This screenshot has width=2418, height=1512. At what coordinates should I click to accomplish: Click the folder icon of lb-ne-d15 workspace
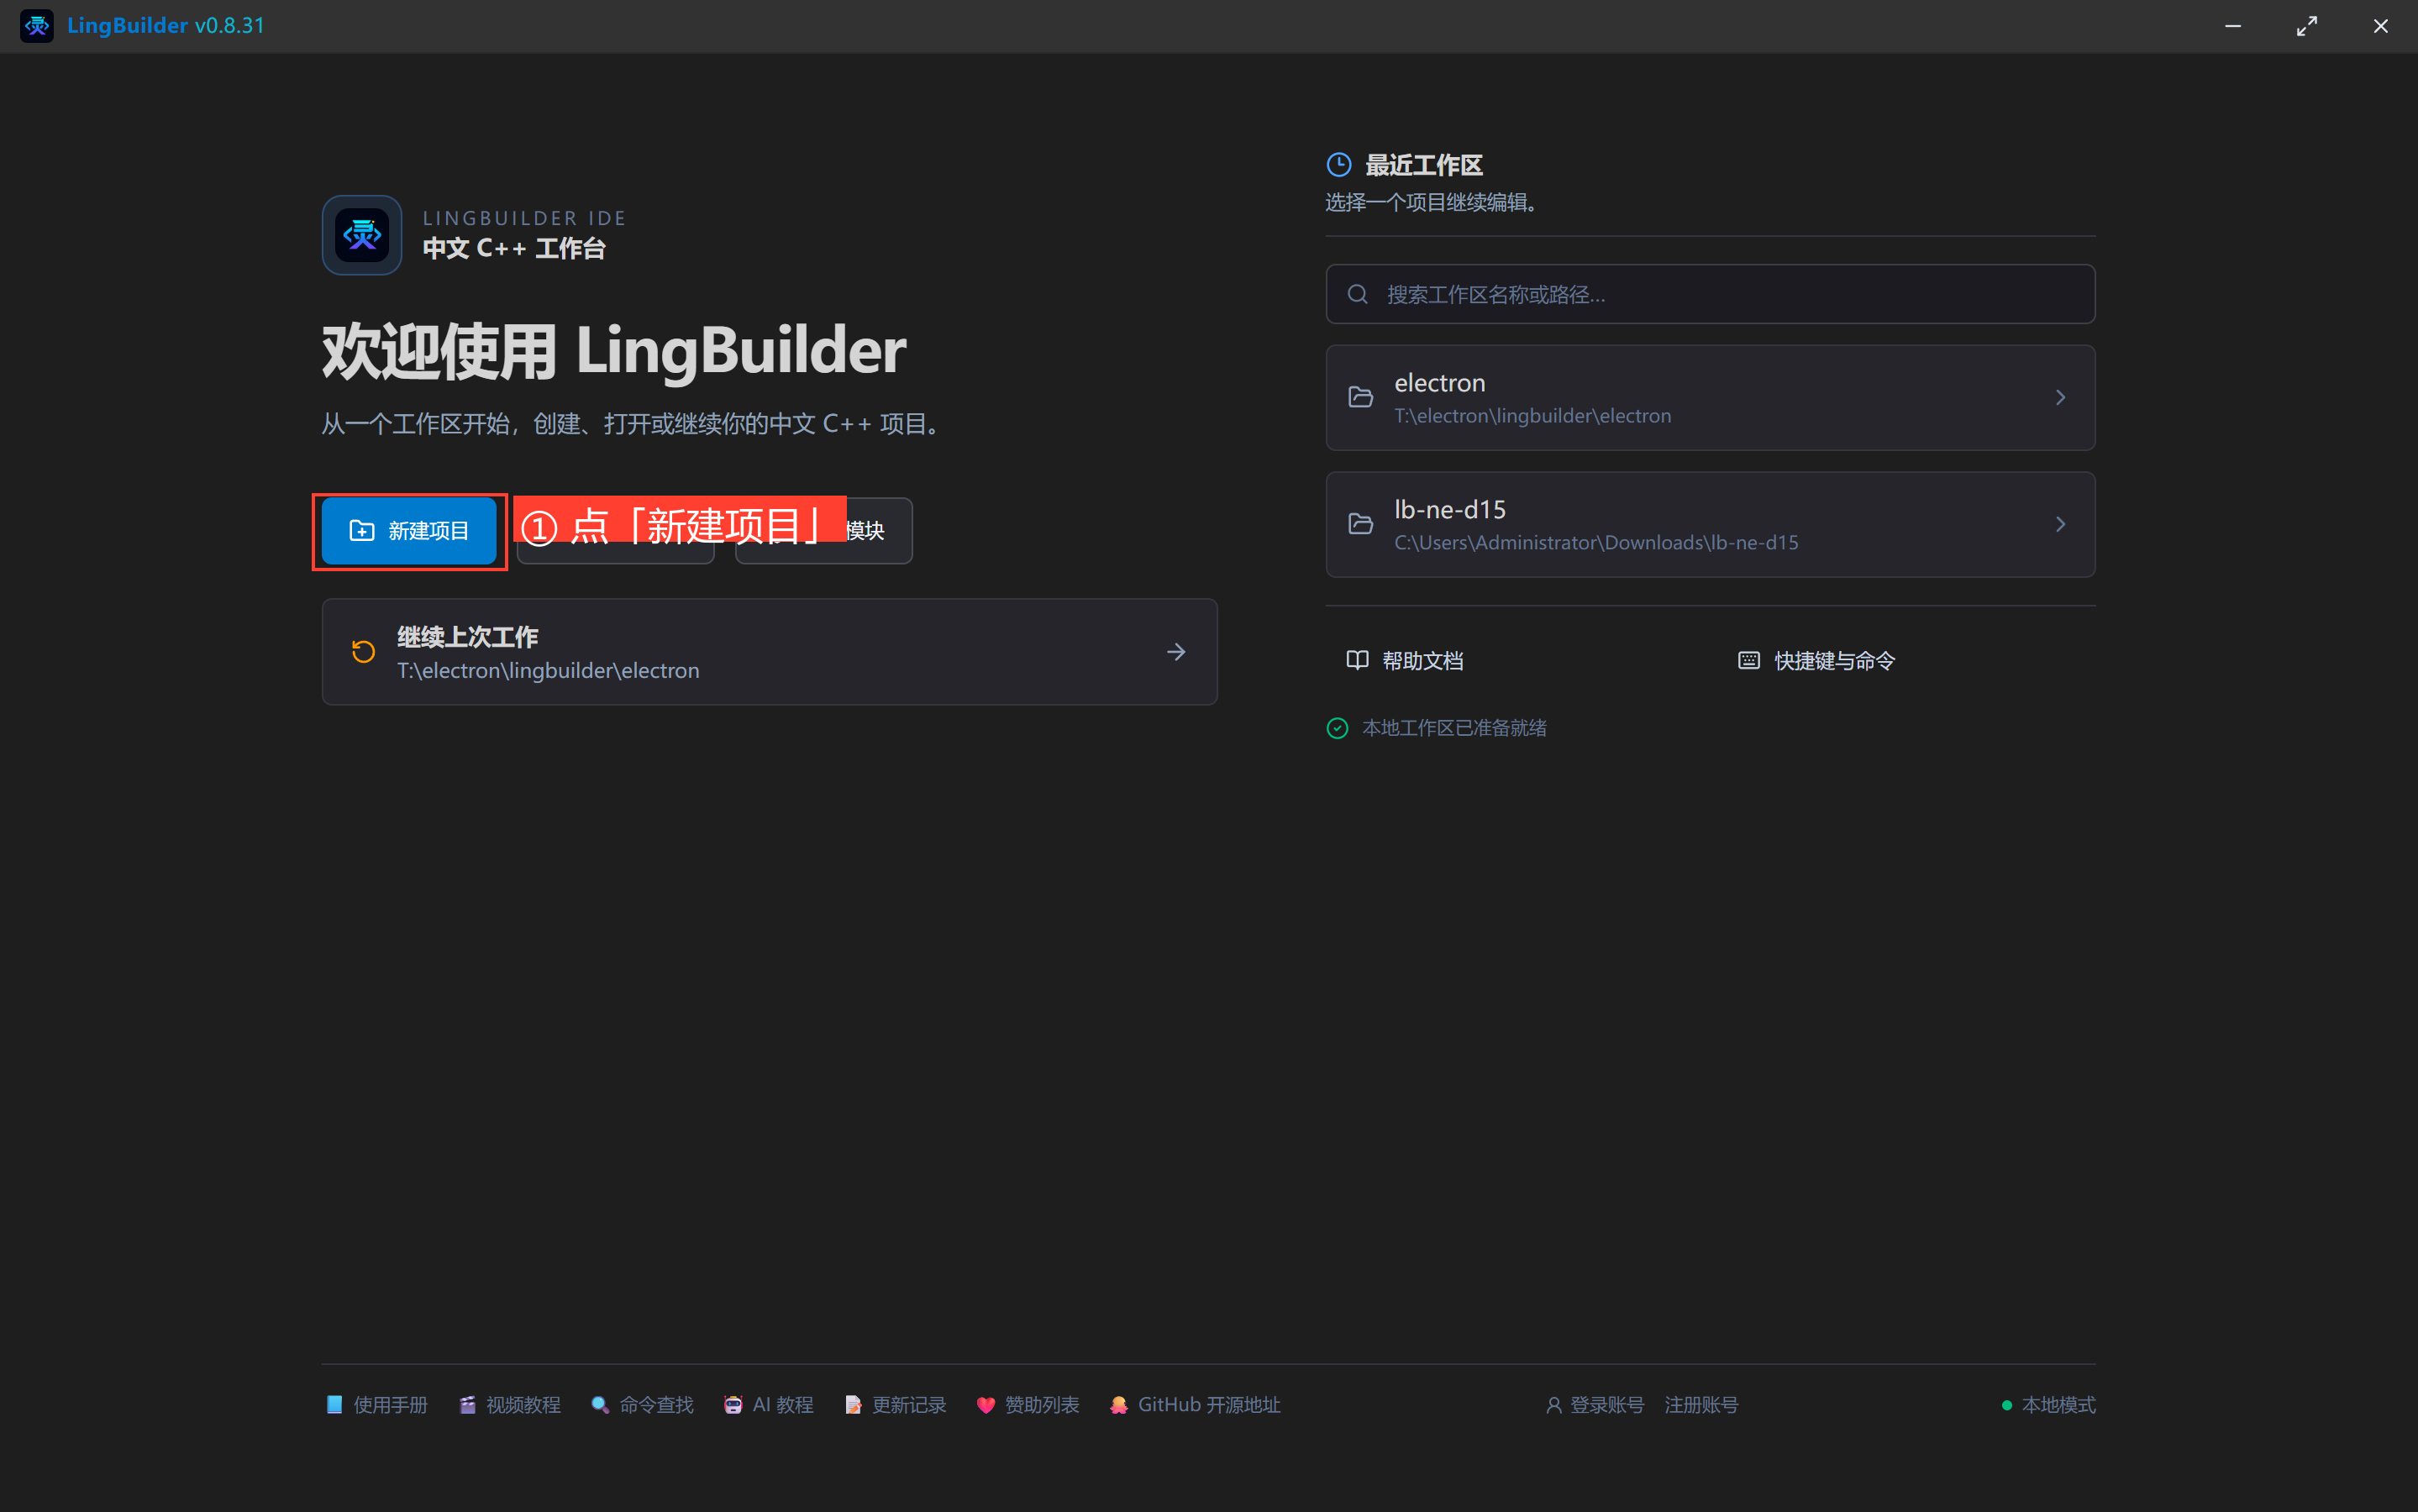[x=1361, y=524]
